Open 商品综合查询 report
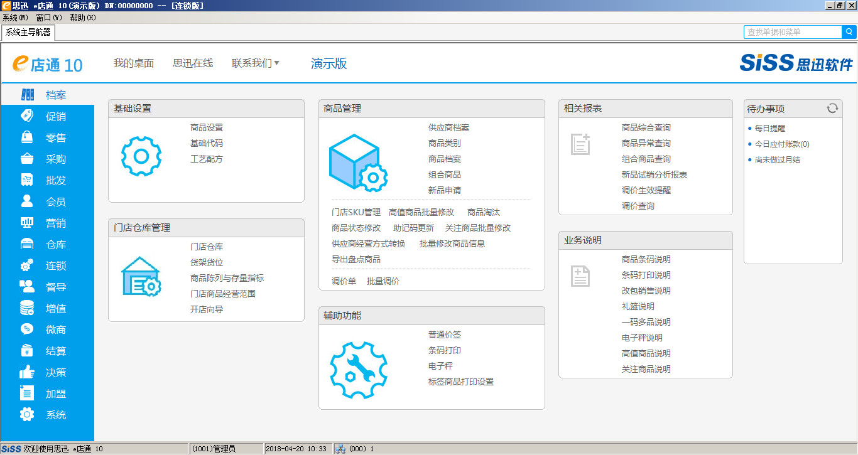858x455 pixels. click(x=646, y=127)
